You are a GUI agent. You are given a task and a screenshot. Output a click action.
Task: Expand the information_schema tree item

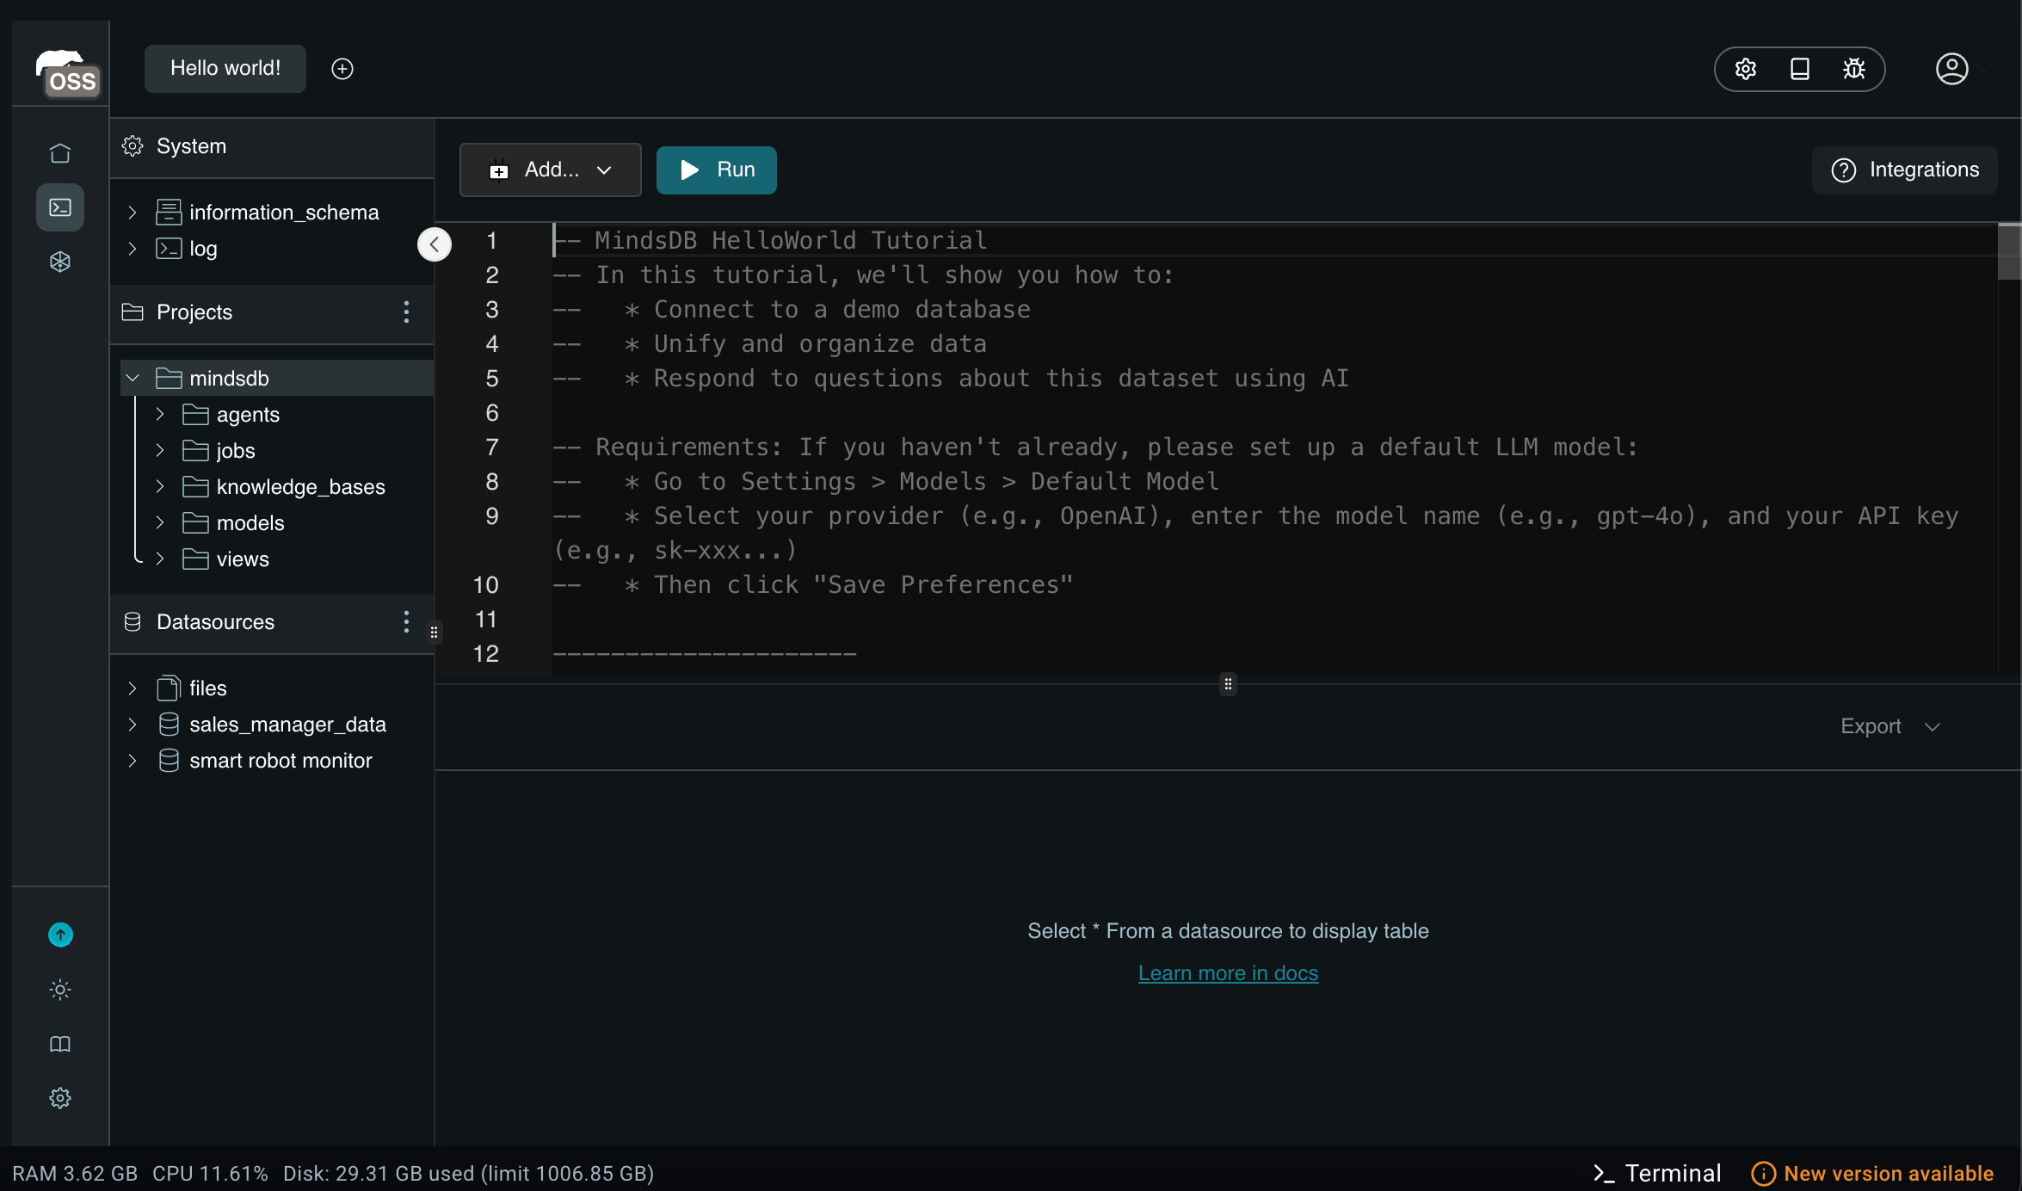pyautogui.click(x=132, y=212)
